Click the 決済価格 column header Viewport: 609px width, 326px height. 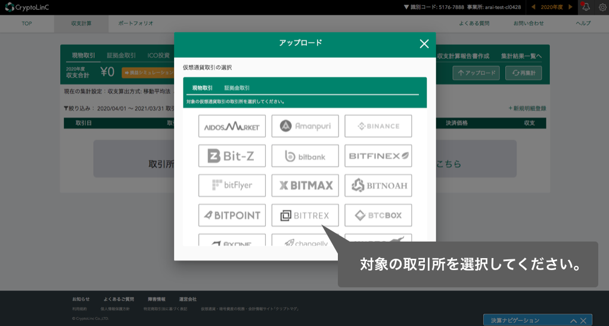coord(456,123)
